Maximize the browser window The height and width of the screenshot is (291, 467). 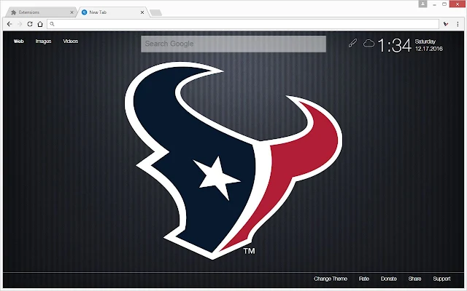click(444, 4)
